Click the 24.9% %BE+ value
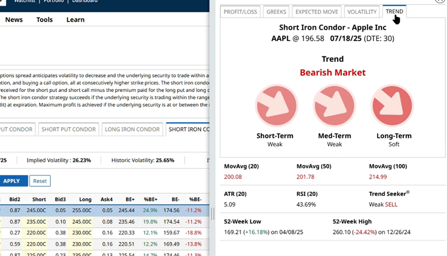Image resolution: width=447 pixels, height=256 pixels. (150, 210)
